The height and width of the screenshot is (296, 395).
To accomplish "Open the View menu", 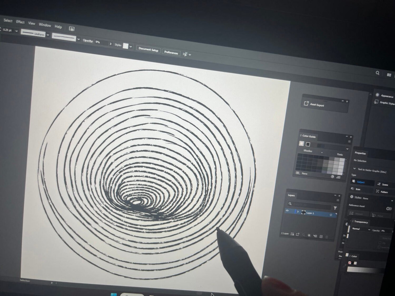I will pos(32,23).
